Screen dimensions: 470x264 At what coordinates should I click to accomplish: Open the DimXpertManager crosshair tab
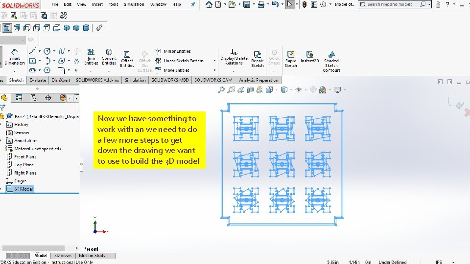(x=48, y=98)
